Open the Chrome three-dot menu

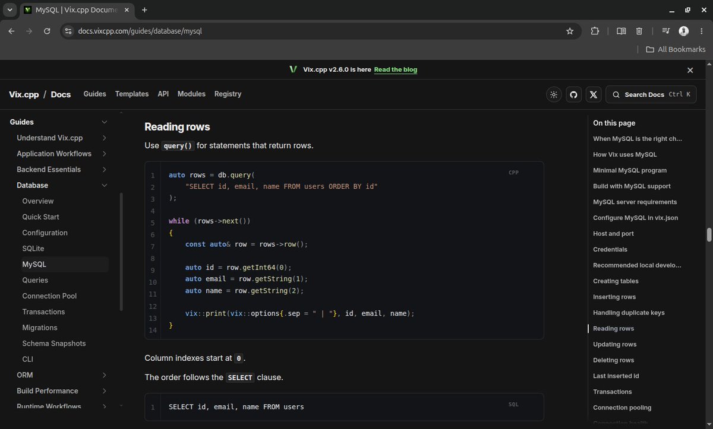701,31
